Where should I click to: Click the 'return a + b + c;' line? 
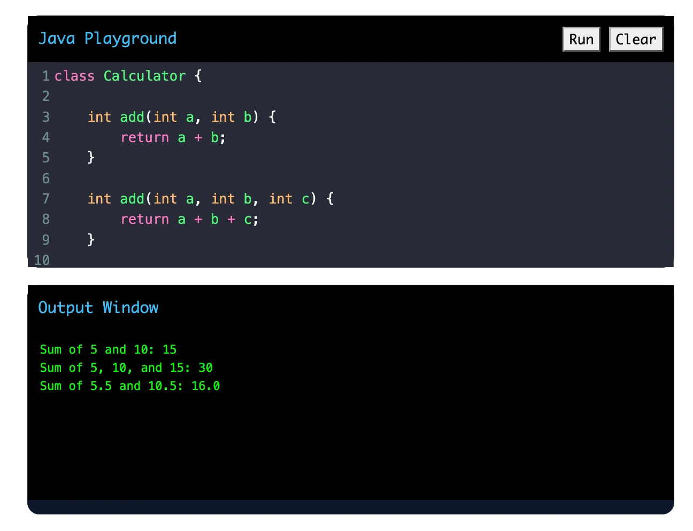pos(190,219)
